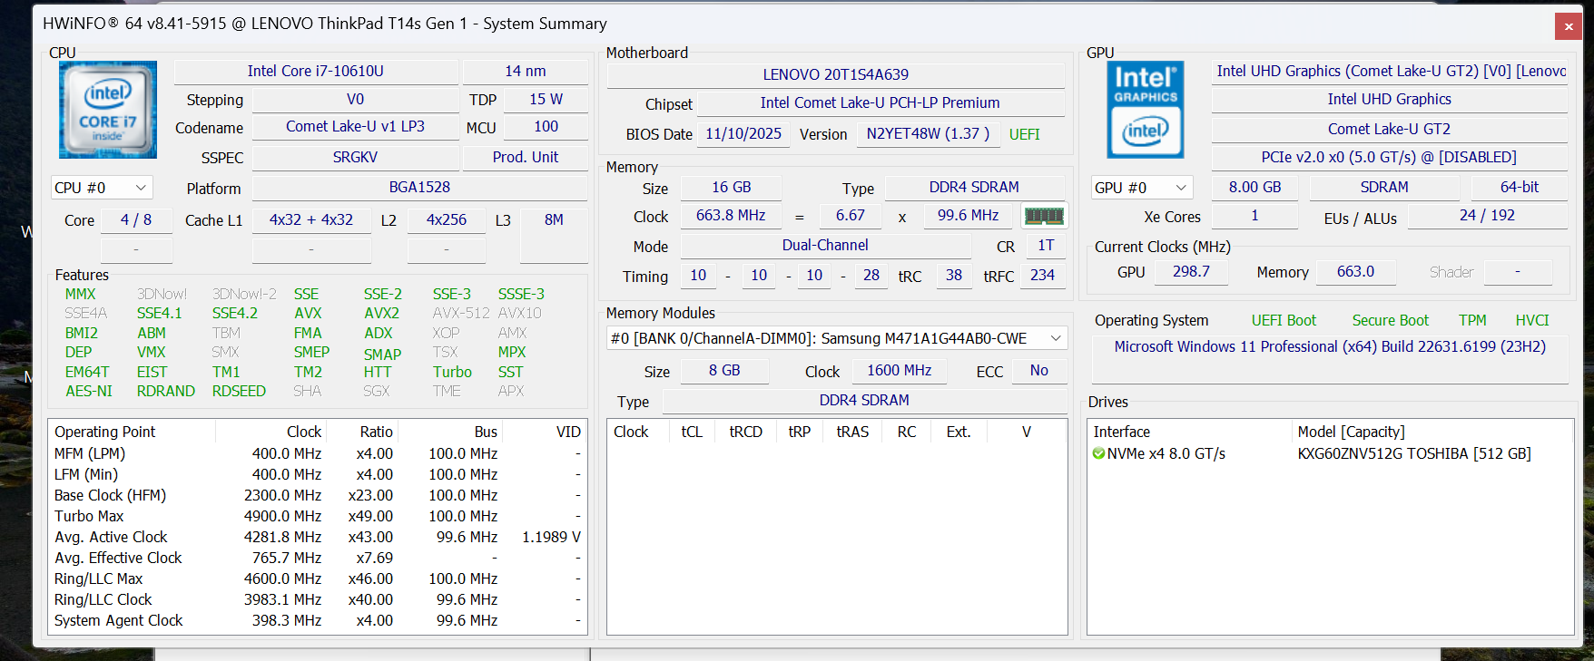Click the Secure Boot status label
The width and height of the screenshot is (1594, 661).
(x=1390, y=320)
